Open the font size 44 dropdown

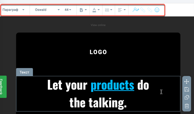coord(68,10)
